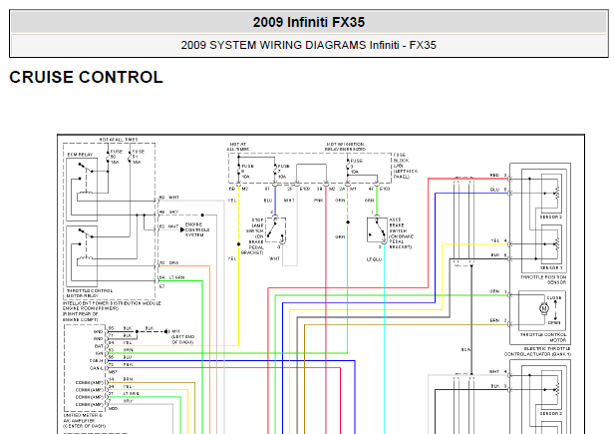Click the "OPEN" label beside the motor symbol
The width and height of the screenshot is (614, 434).
tap(554, 323)
